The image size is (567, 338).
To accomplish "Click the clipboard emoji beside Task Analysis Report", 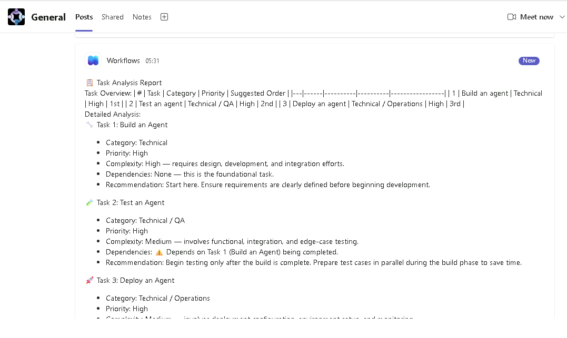I will tap(89, 83).
